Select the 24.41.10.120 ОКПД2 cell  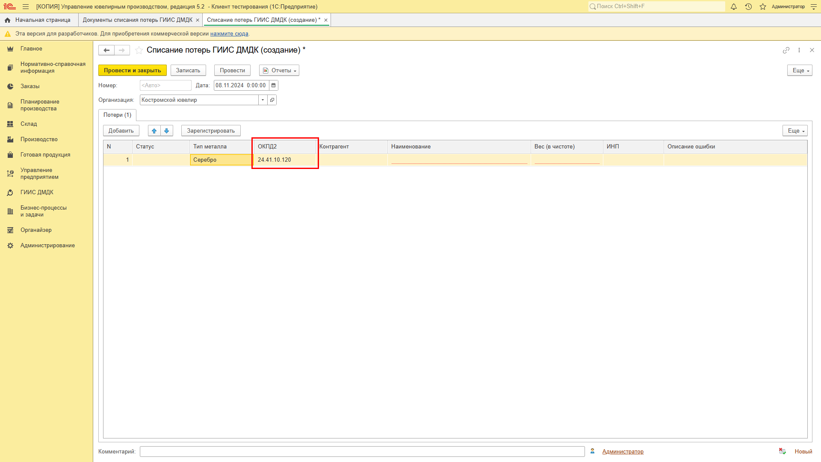coord(285,160)
